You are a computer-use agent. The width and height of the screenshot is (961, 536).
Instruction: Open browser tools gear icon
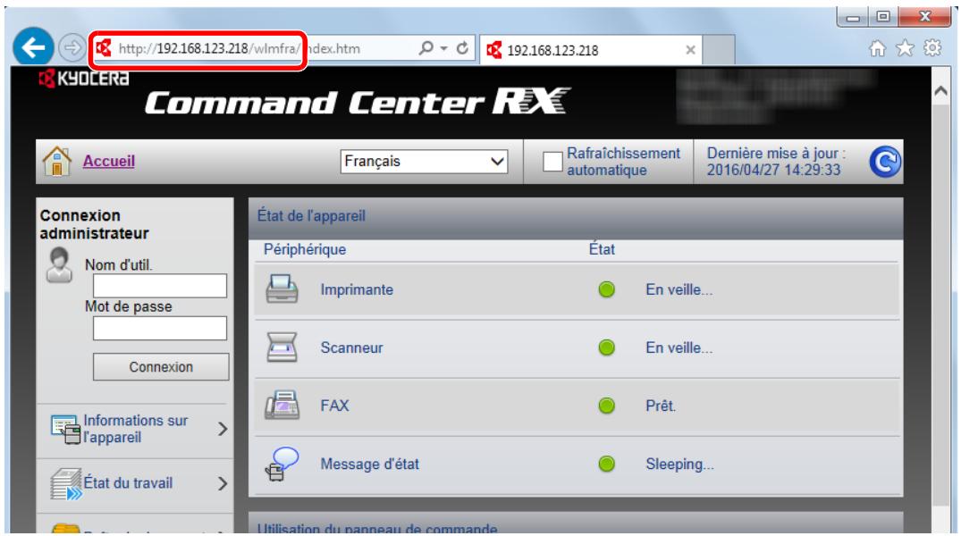pos(932,47)
